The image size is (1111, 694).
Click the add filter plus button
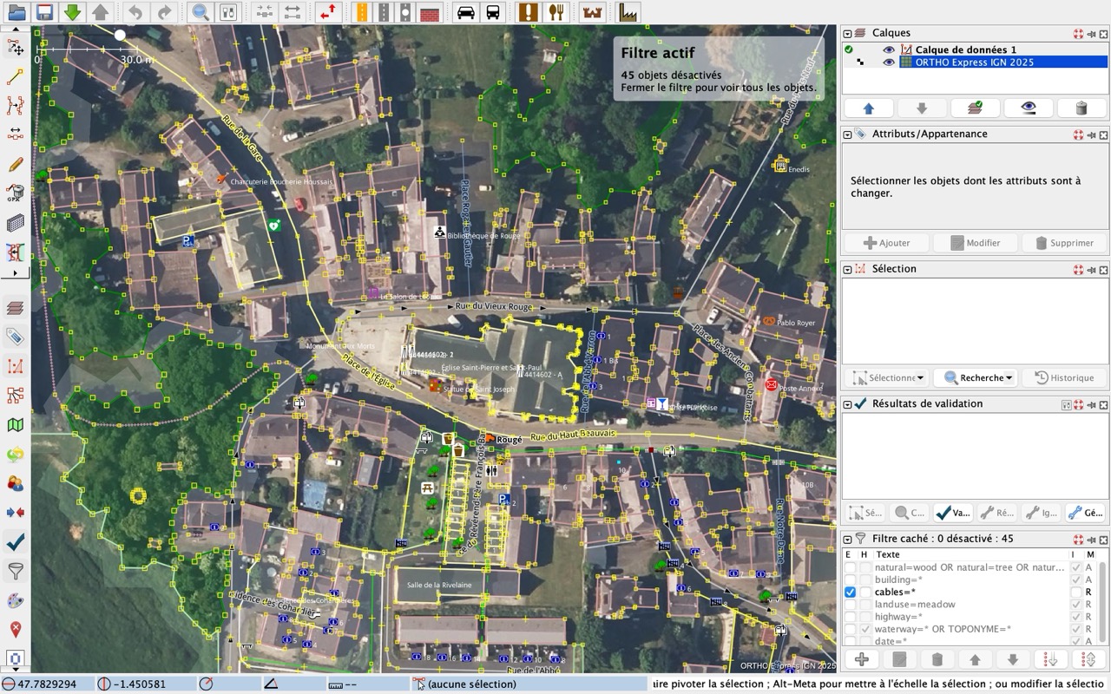click(x=862, y=659)
